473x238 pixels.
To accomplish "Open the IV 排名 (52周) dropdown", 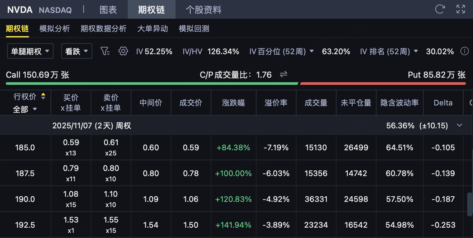I will 416,51.
